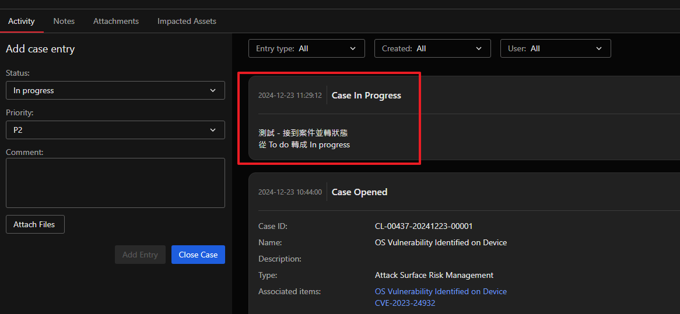This screenshot has height=314, width=680.
Task: Click the Case ID value CL-00437-20241223-00001
Action: 423,226
